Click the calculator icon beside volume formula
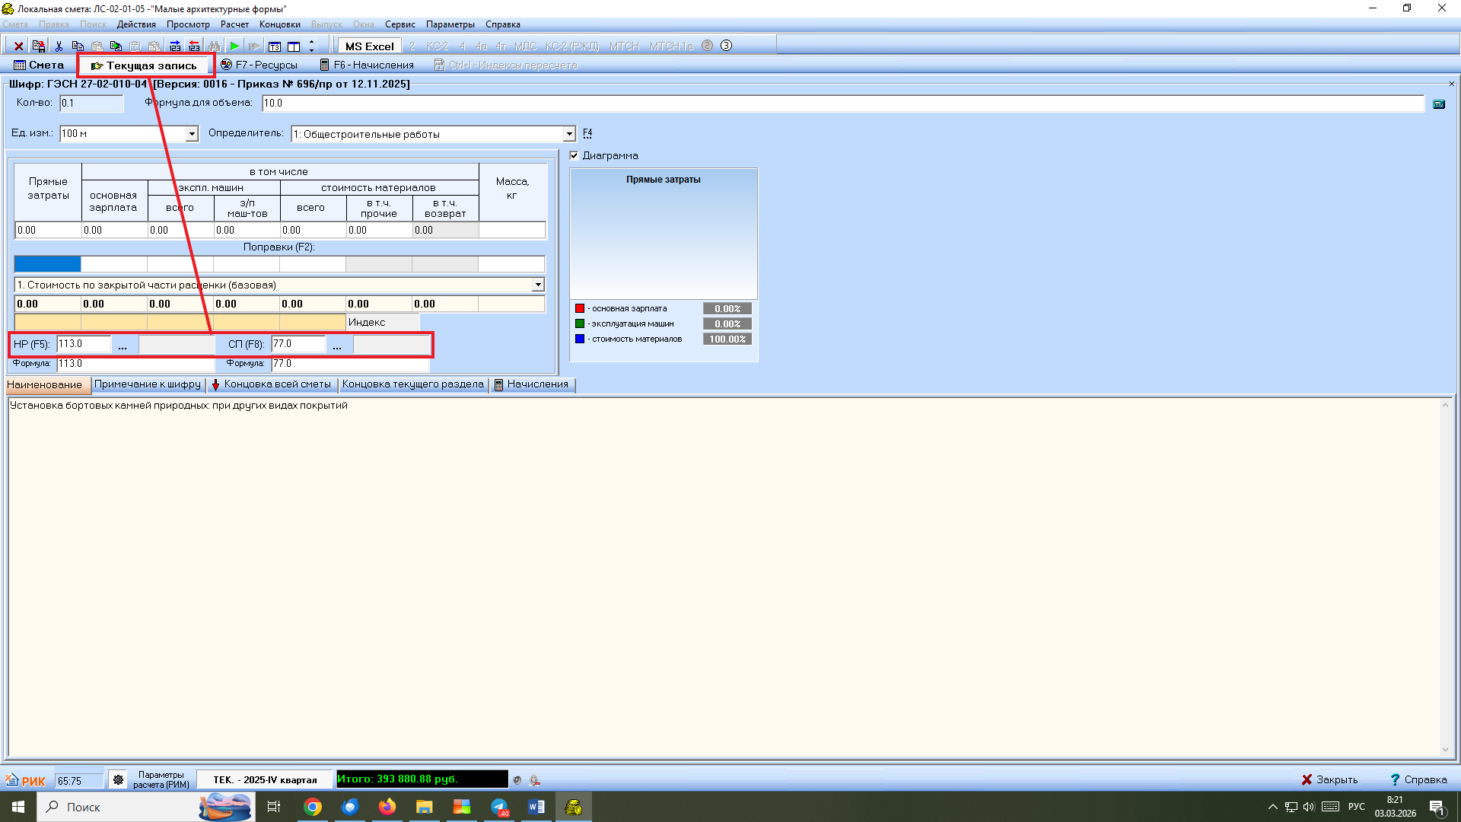Viewport: 1461px width, 822px height. click(x=1438, y=104)
